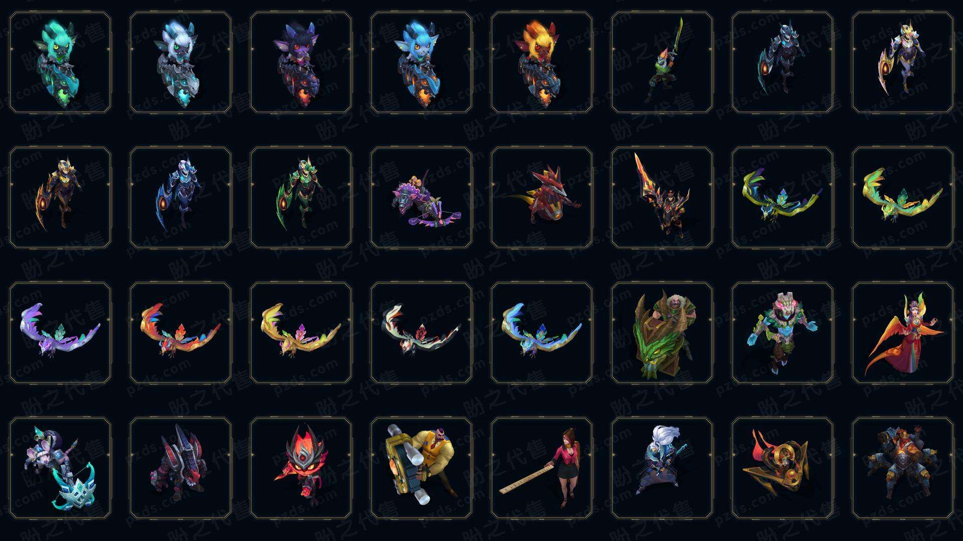Select the white-haired Gnar chroma tile
Screen dimensions: 963x541
click(181, 63)
